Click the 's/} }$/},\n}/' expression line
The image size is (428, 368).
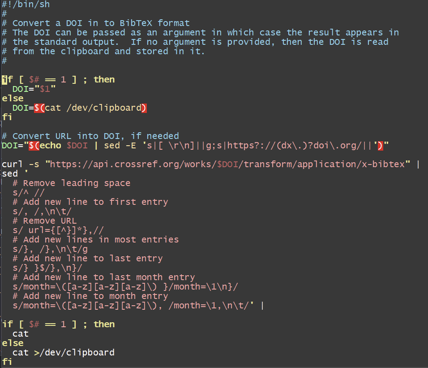(47, 268)
